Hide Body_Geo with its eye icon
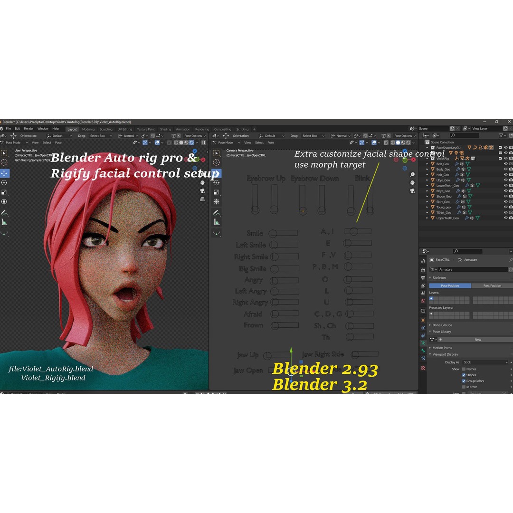 click(x=506, y=169)
